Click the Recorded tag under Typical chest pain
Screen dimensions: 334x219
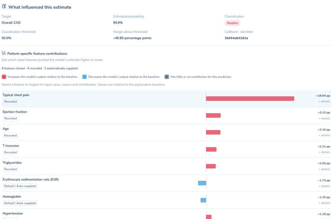(10, 102)
